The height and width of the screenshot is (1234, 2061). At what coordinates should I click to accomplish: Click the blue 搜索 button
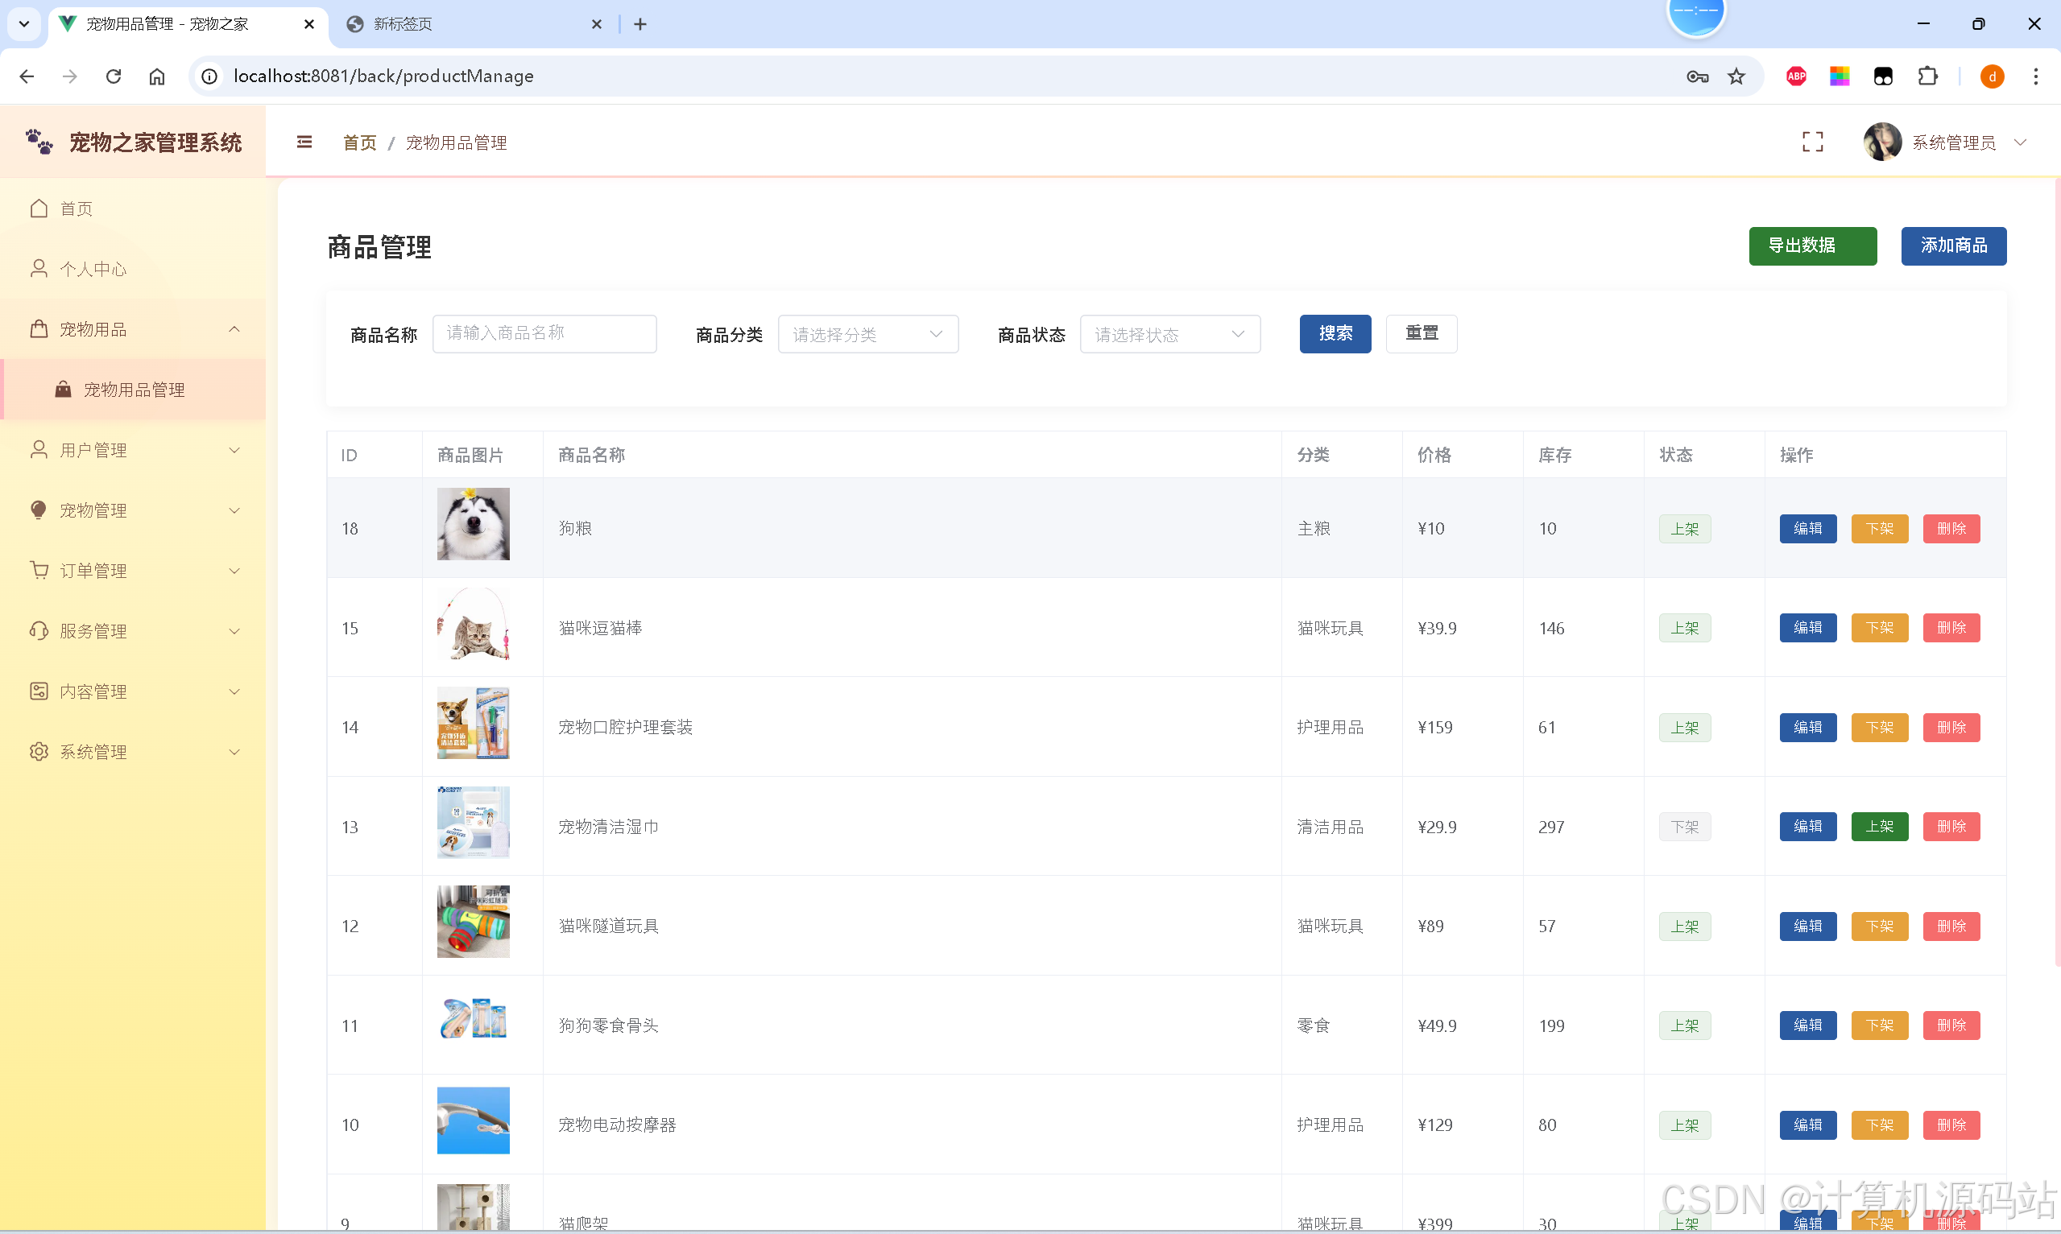click(1335, 333)
